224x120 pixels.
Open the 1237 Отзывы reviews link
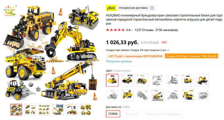click(x=144, y=30)
